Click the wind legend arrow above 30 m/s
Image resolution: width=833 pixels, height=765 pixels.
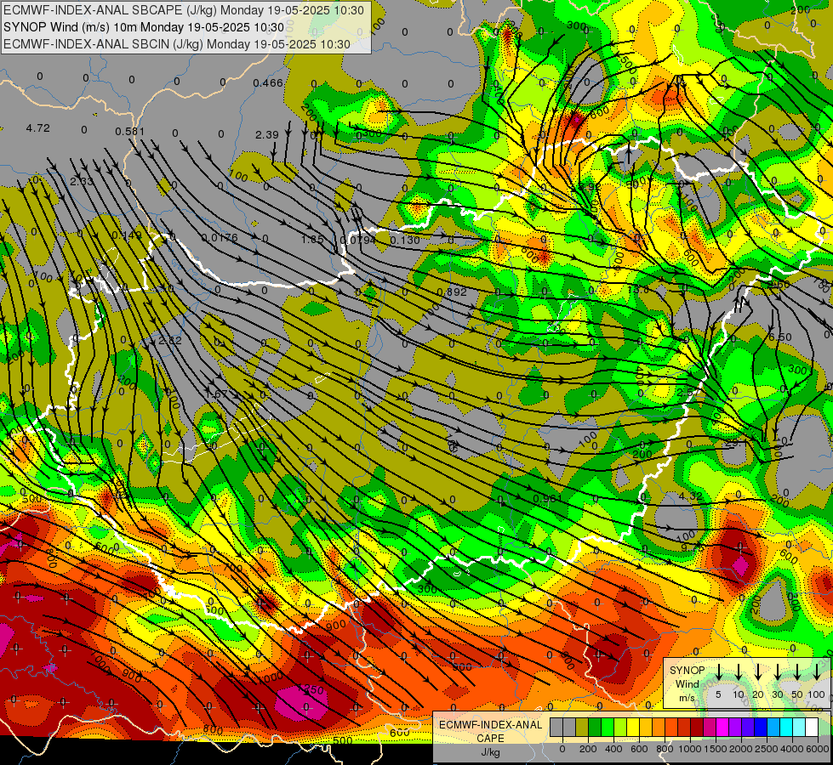point(777,672)
